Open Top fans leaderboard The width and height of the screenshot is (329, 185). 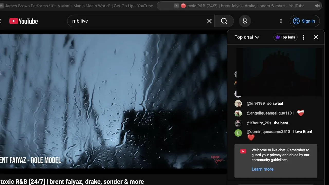pyautogui.click(x=286, y=37)
